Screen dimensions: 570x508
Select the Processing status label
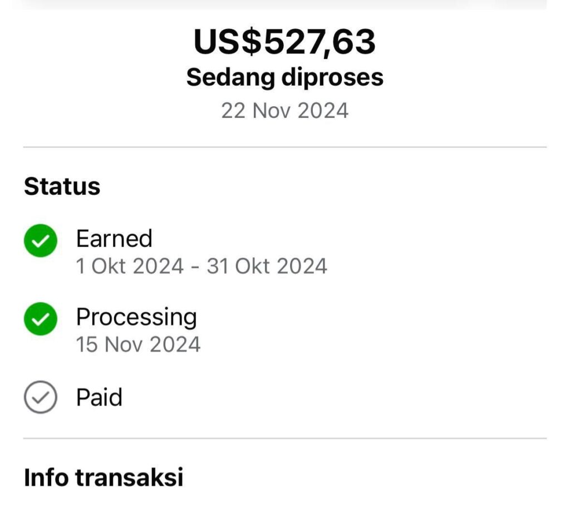tap(136, 317)
